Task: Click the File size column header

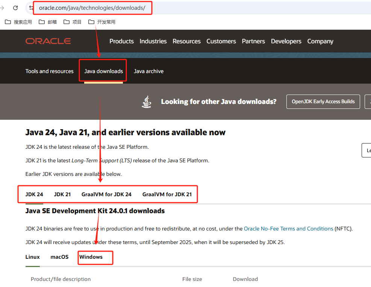Action: [192, 279]
